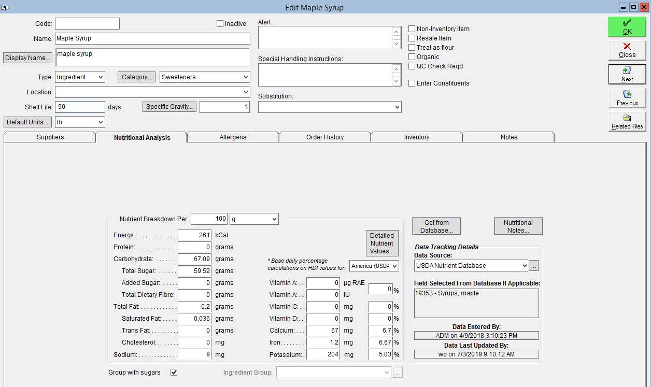The image size is (651, 387).
Task: Toggle the Inactive checkbox
Action: pos(220,24)
